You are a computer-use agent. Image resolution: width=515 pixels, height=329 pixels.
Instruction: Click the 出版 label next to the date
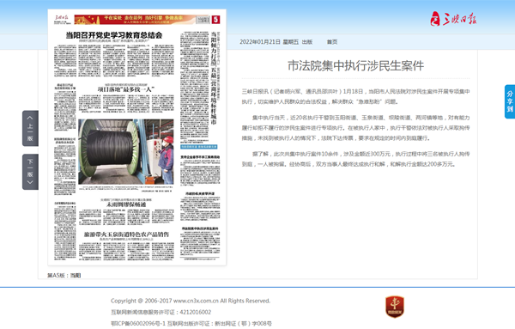pos(307,42)
